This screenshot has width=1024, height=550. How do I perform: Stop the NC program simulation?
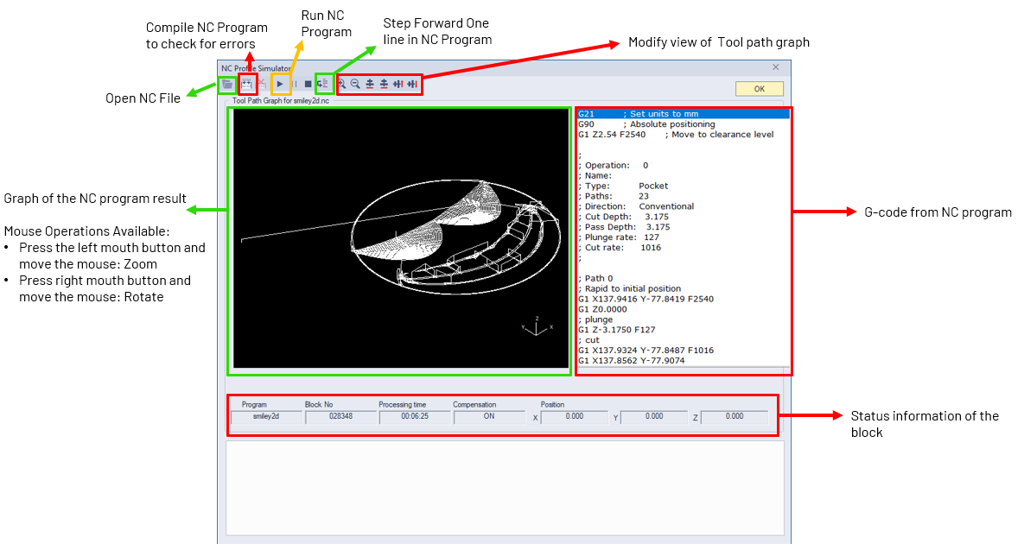308,84
